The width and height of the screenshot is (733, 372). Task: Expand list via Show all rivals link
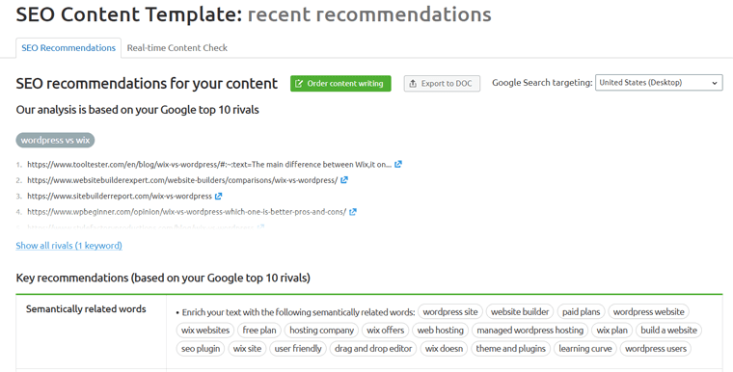68,246
